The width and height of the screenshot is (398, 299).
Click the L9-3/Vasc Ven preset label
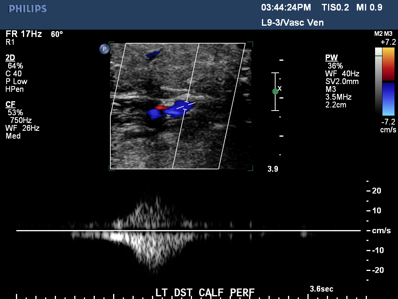click(292, 23)
